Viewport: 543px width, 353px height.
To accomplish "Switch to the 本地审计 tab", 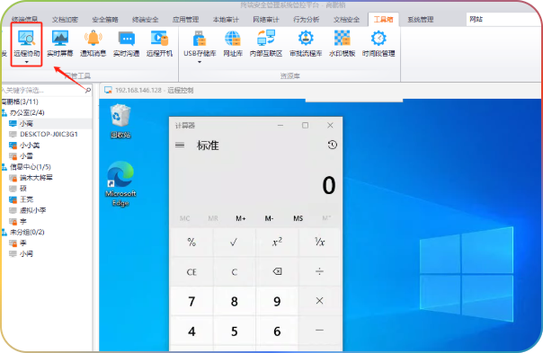I will tap(226, 20).
